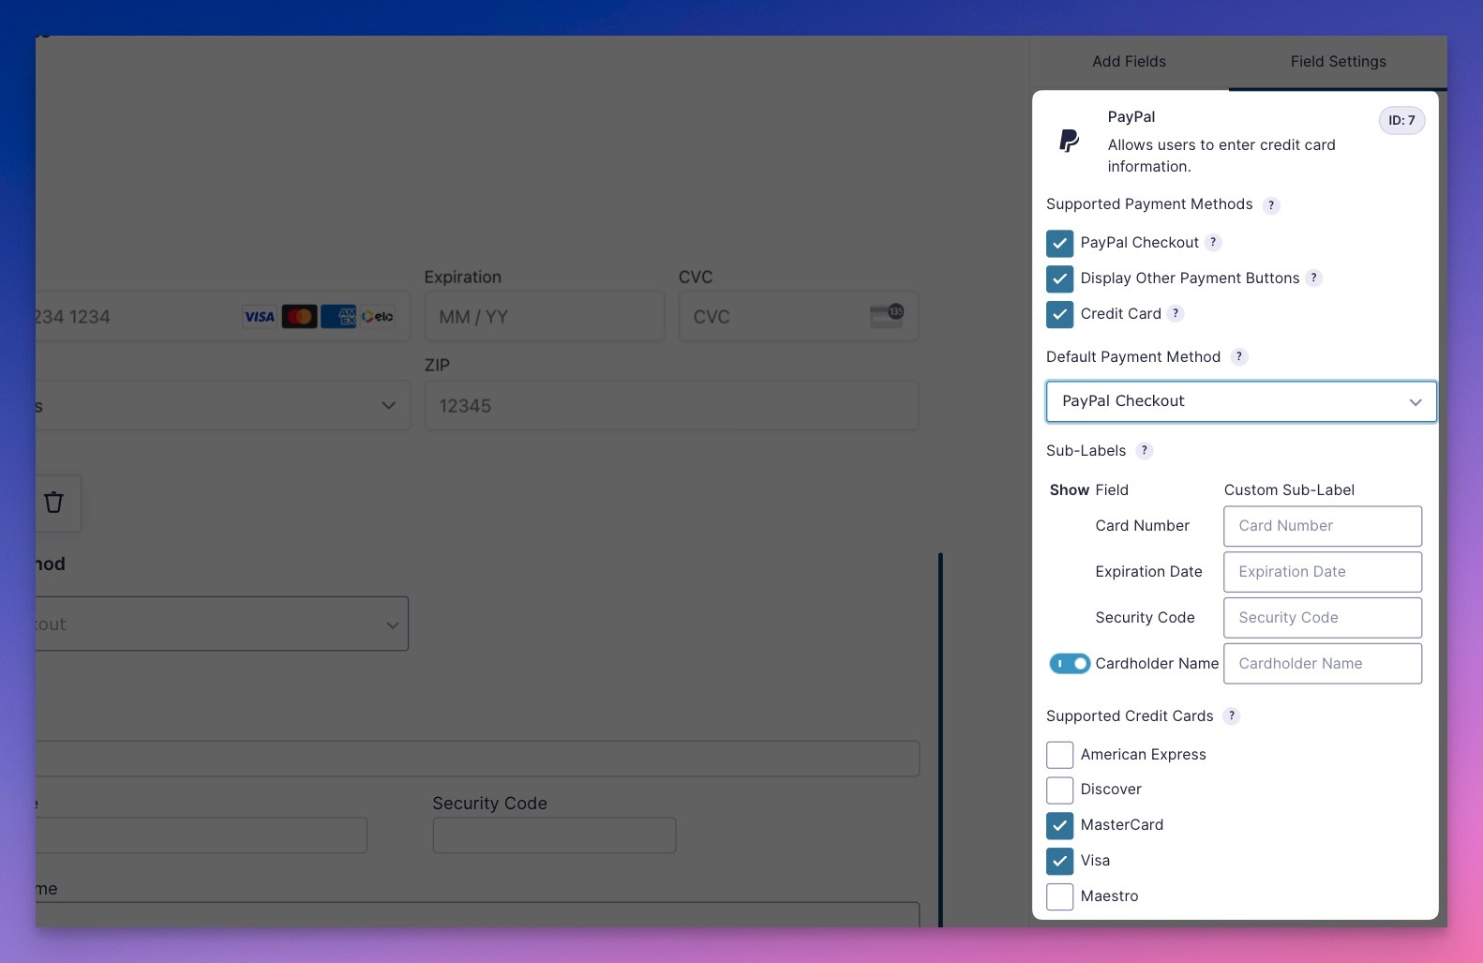This screenshot has width=1483, height=963.
Task: Open help for Supported Payment Methods
Action: pos(1271,205)
